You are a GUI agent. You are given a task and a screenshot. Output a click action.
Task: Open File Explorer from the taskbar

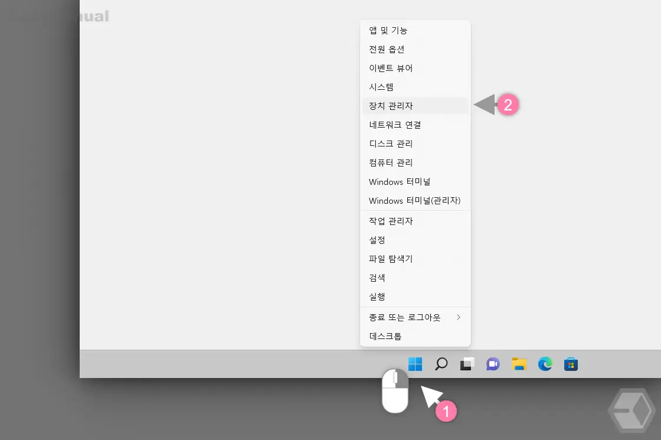[519, 364]
